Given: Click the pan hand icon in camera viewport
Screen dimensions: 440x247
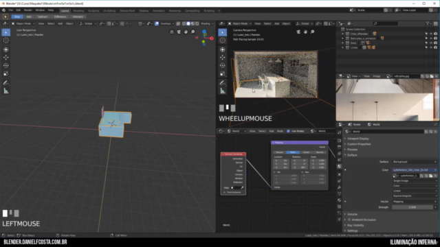Looking at the screenshot, I should pos(305,32).
